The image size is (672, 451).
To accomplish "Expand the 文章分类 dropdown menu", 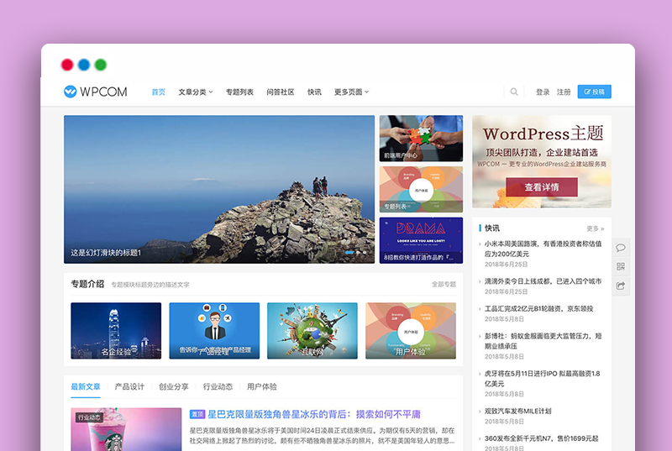I will coord(196,92).
